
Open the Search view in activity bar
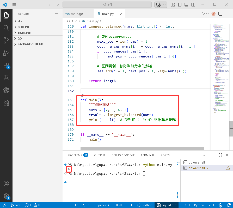(x=6, y=28)
